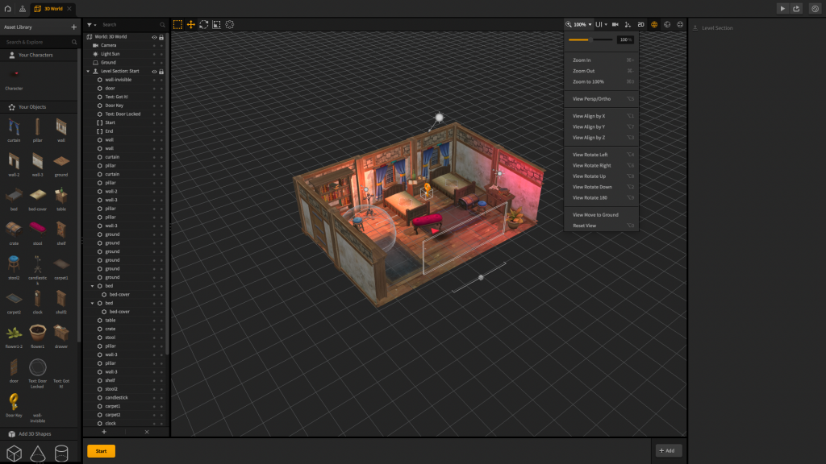
Task: Choose Zoom to 100% from menu
Action: coord(588,81)
